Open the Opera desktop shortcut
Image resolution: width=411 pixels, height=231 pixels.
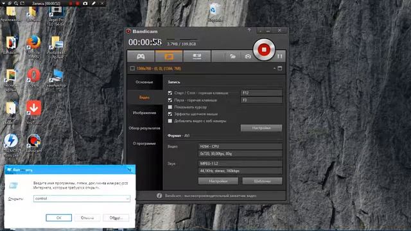34,78
